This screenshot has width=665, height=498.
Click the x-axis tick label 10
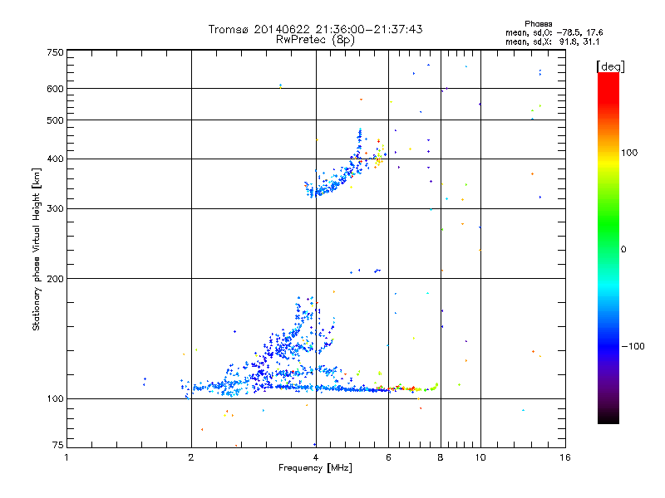click(x=480, y=457)
